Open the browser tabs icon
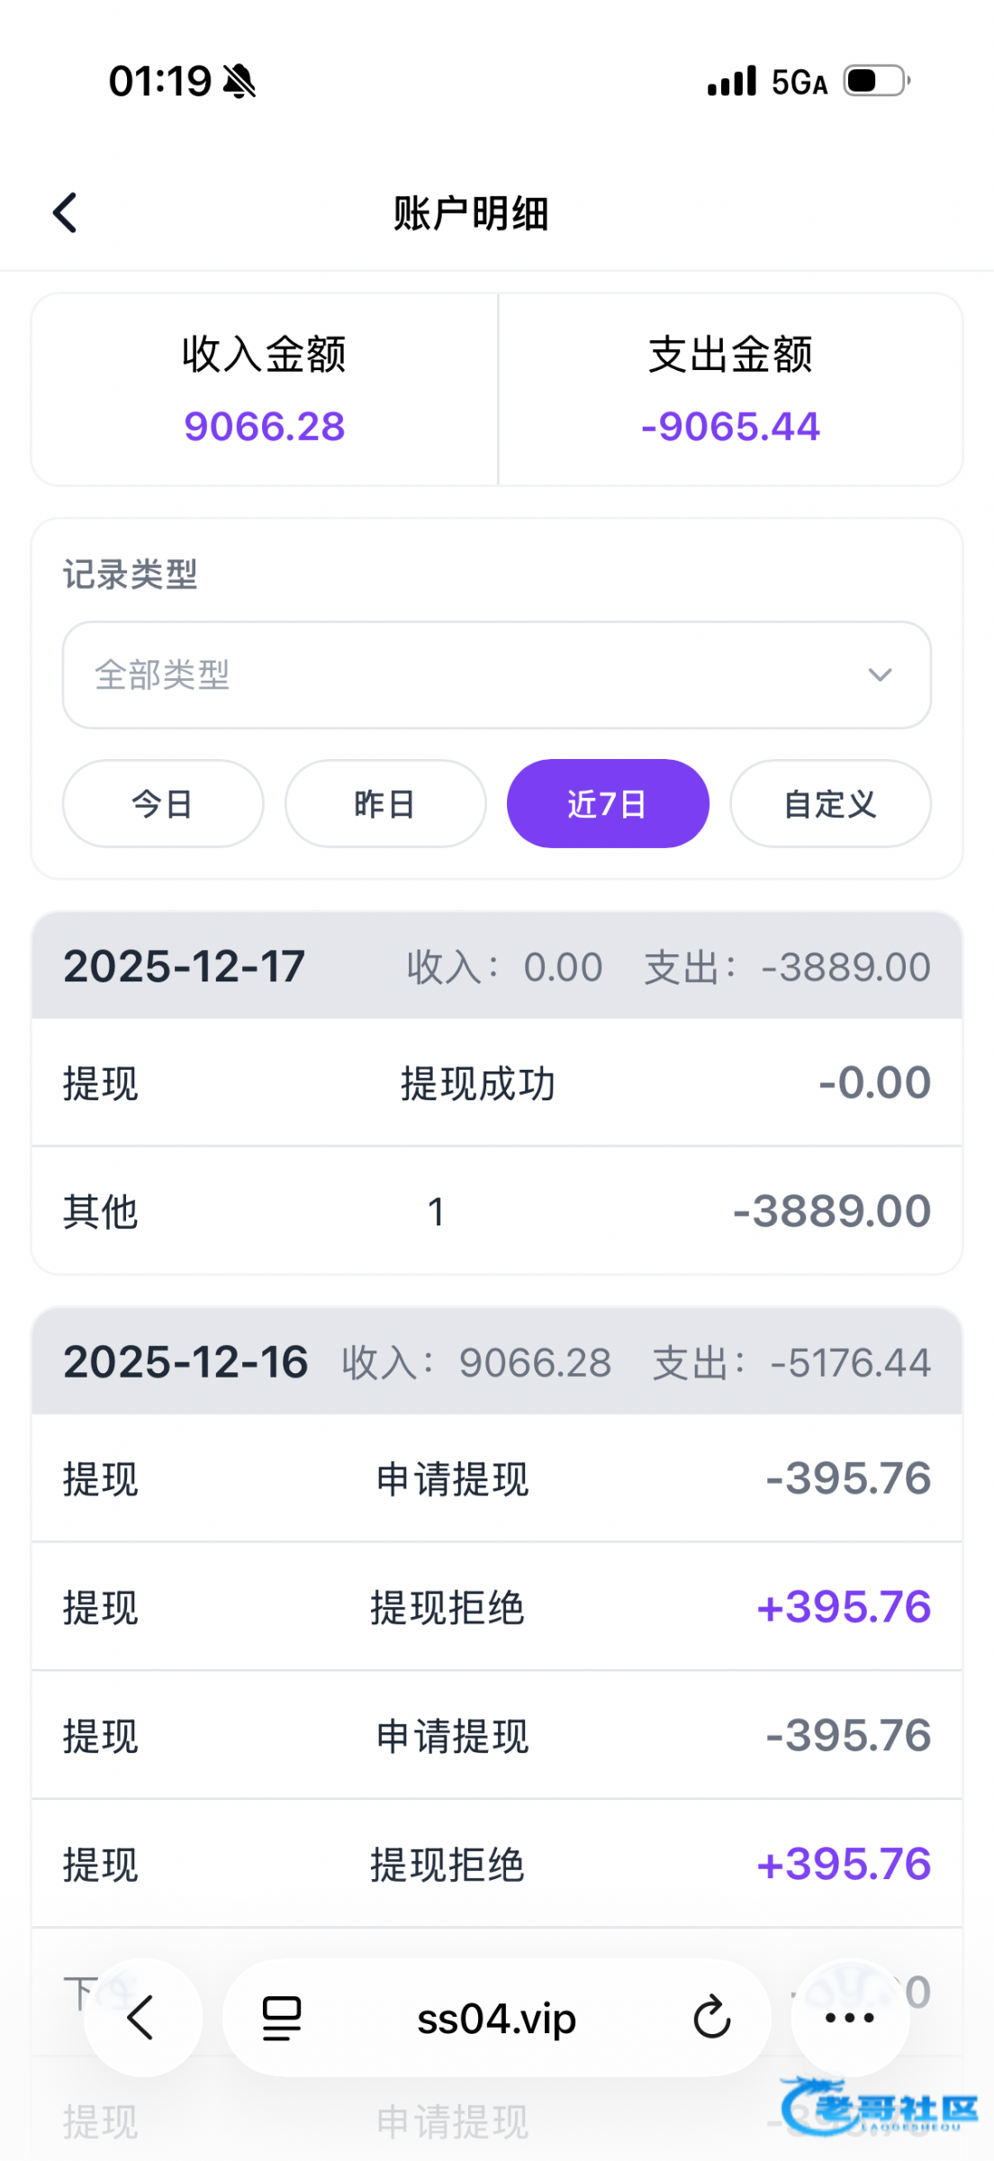The image size is (994, 2161). coord(282,2018)
